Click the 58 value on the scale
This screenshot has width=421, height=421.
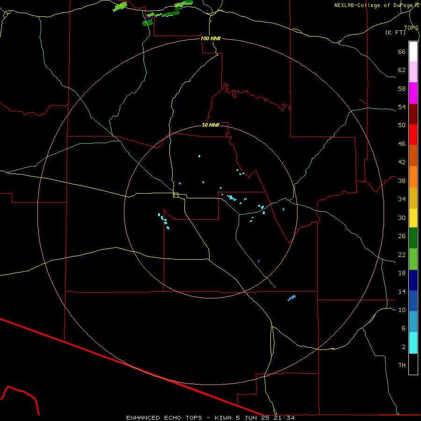pos(402,88)
